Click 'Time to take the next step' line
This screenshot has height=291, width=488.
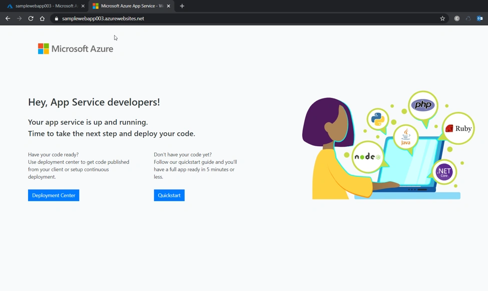pyautogui.click(x=112, y=134)
